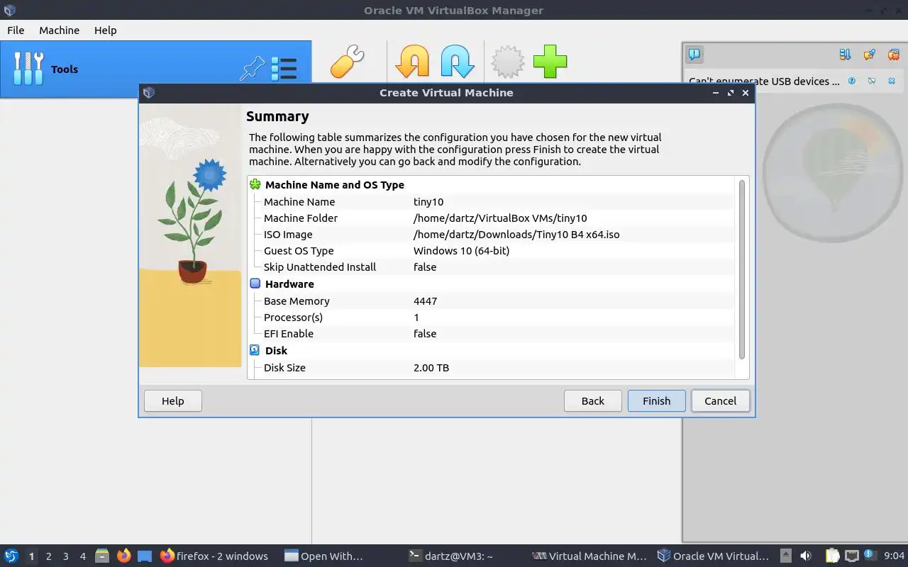Open the volume control tray icon
This screenshot has width=908, height=567.
click(806, 556)
